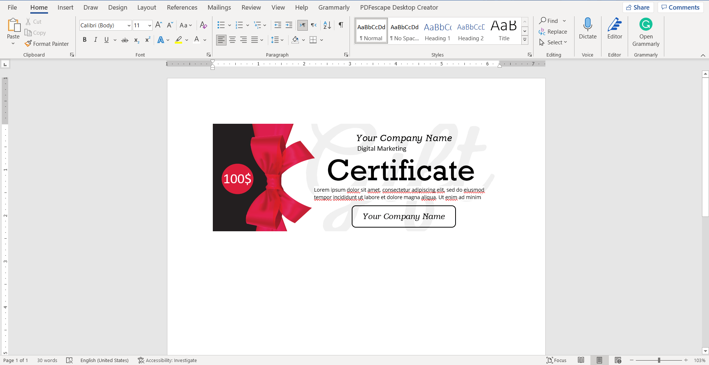Click the Share button

638,7
